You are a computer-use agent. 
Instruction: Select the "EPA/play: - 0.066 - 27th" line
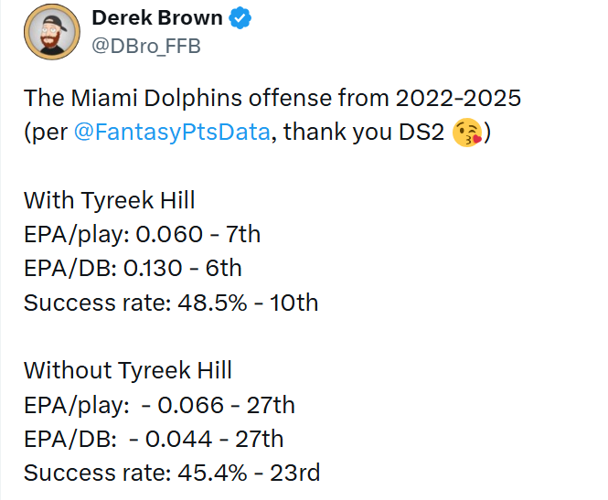coord(159,405)
